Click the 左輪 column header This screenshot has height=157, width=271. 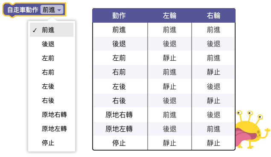coord(169,15)
